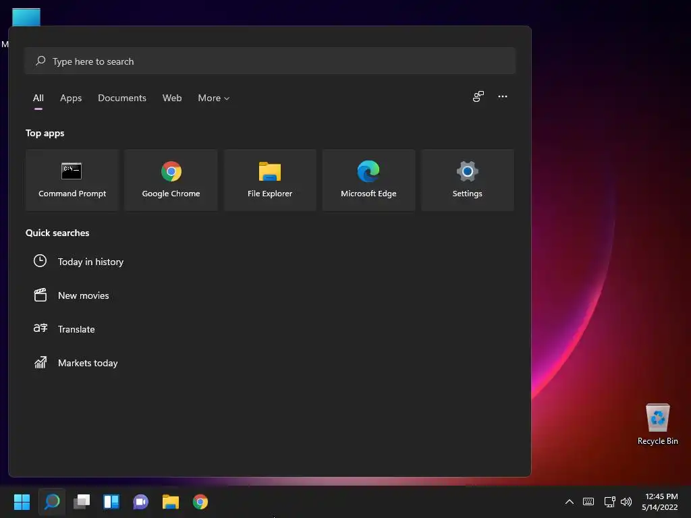Run the Markets today quick search

coord(88,363)
